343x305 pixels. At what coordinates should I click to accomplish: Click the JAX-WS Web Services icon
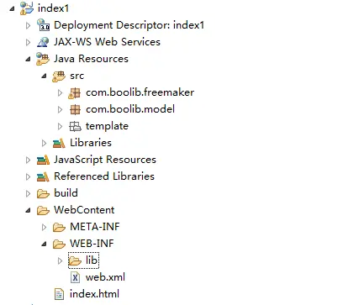click(x=43, y=42)
